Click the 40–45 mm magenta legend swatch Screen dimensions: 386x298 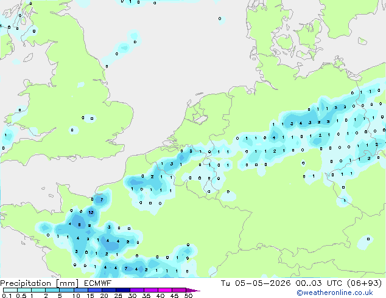(x=165, y=290)
